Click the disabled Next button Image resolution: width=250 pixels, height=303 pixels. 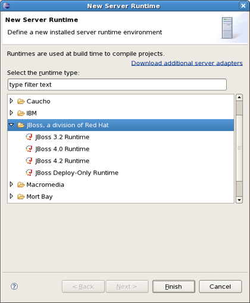point(127,286)
